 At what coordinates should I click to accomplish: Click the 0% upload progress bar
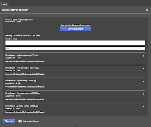[x=75, y=48]
